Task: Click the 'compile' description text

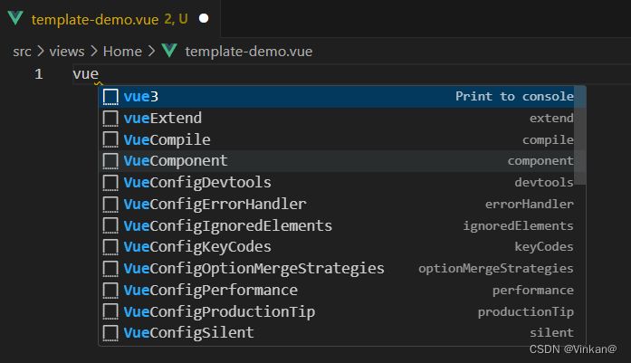Action: click(x=548, y=140)
